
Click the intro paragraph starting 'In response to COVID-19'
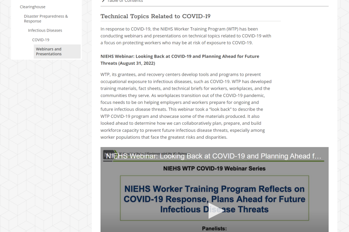coord(186,36)
